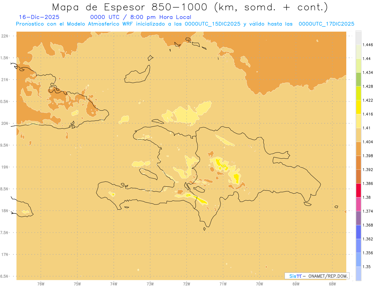
Task: Click the 'SisTT - ONAMET/REP.DOM.' credit box
Action: tap(317, 276)
